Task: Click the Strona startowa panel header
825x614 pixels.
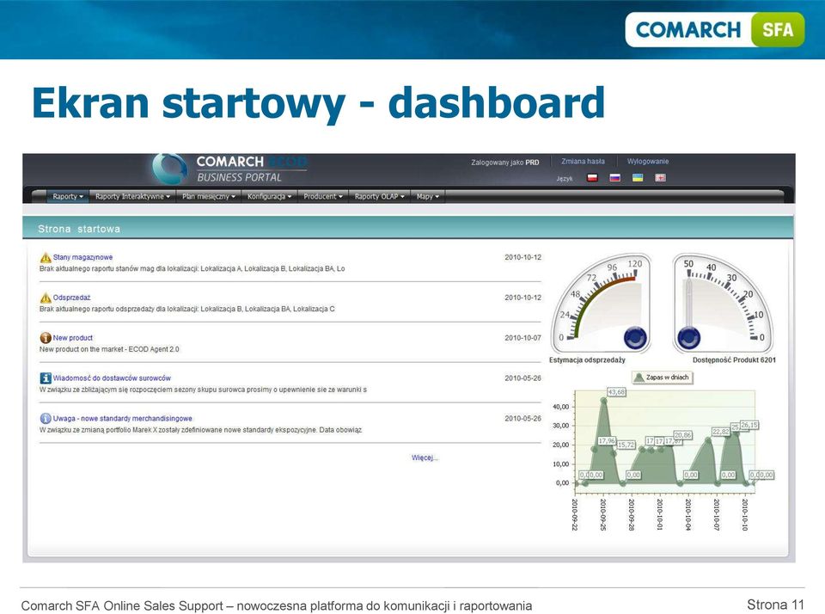Action: click(407, 229)
